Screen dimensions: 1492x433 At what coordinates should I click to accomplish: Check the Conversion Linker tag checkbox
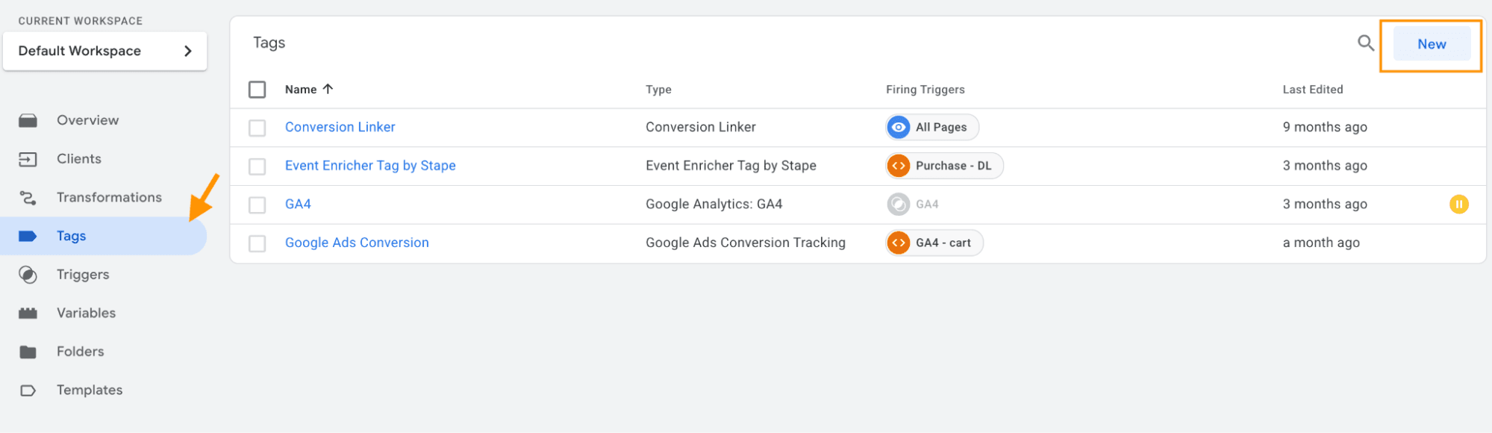(257, 128)
